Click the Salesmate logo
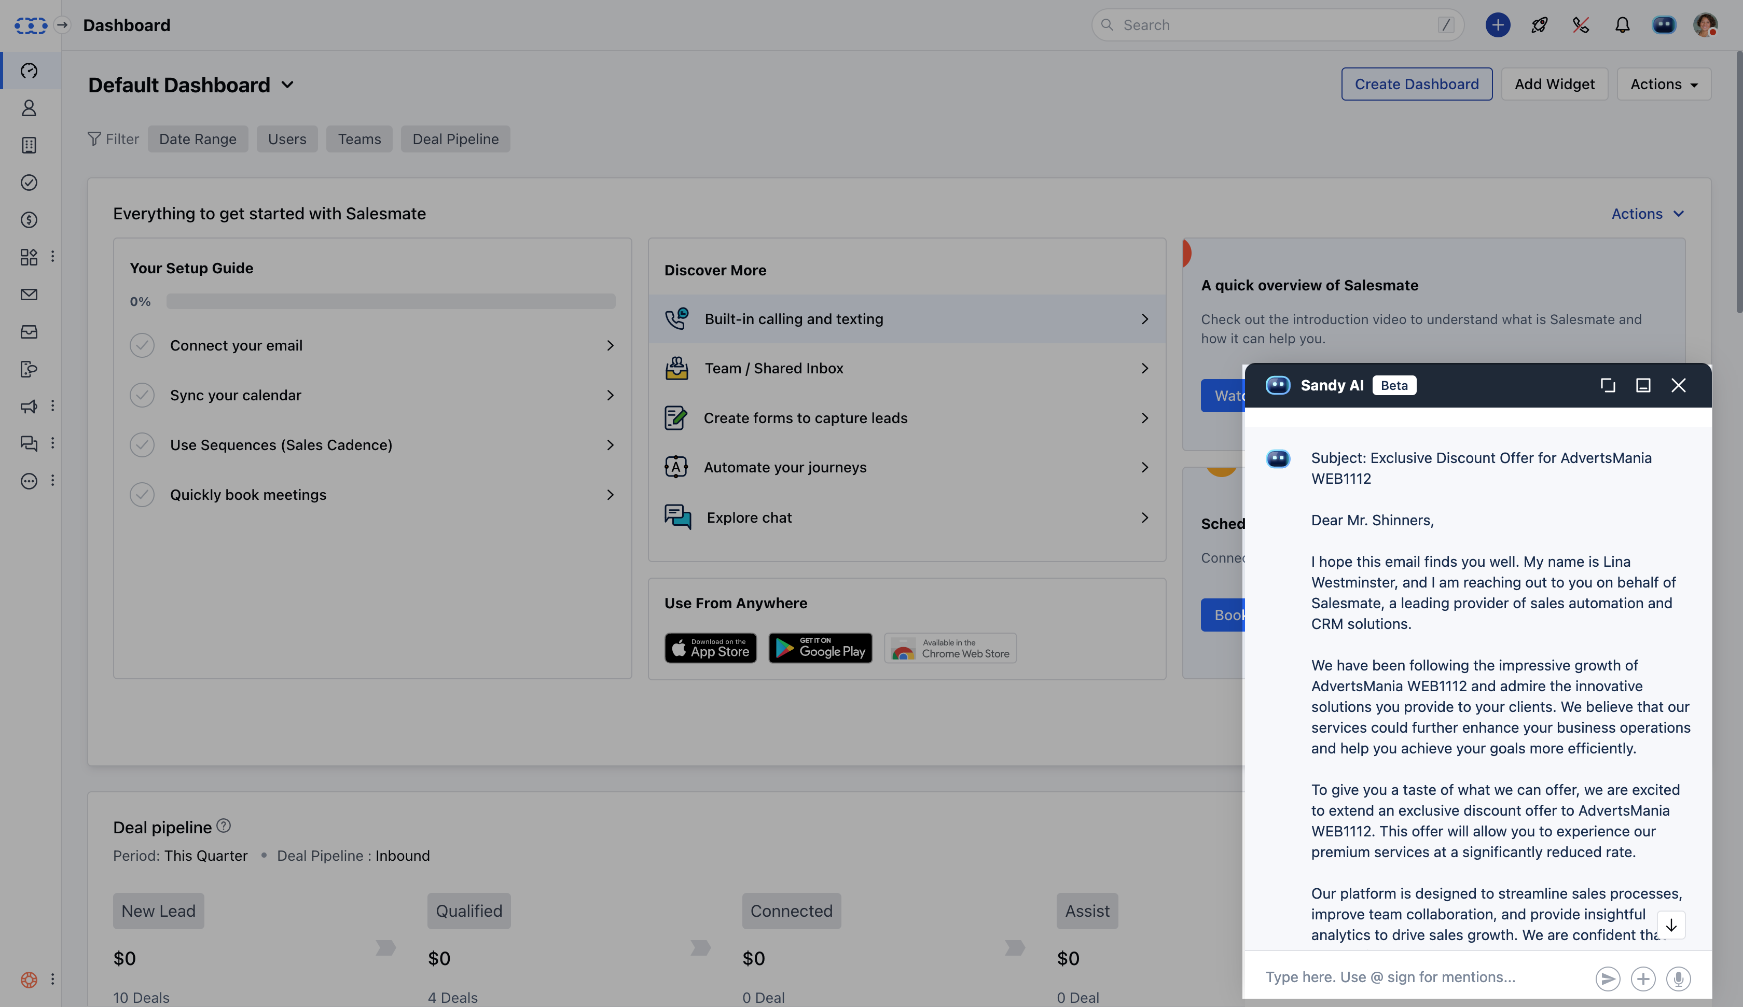Screen dimensions: 1743x1007 [31, 25]
